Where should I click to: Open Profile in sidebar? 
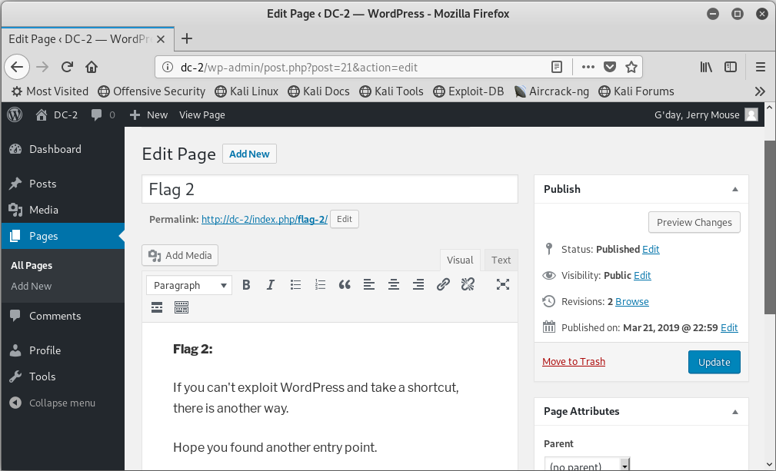(x=62, y=350)
